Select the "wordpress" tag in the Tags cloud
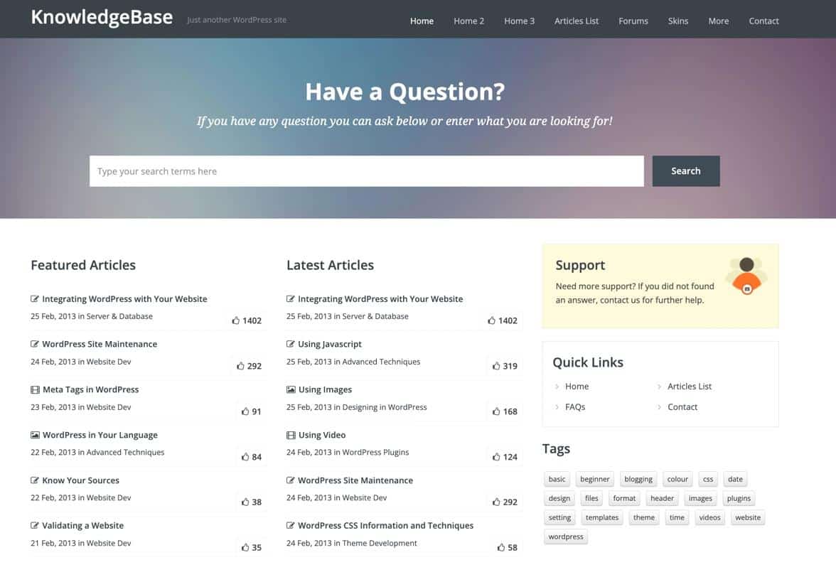Screen dimensions: 836x577 click(565, 536)
